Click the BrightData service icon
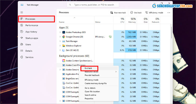 64,79
